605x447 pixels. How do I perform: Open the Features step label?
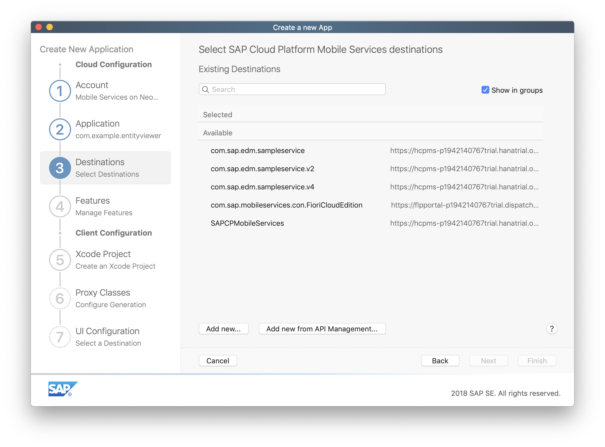(93, 201)
